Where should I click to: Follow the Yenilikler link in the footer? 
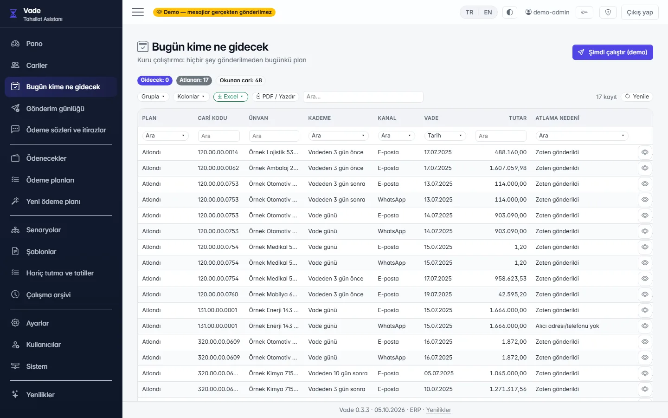coord(438,410)
